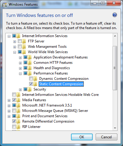The width and height of the screenshot is (123, 146).
Task: Collapse the top Internet Information Services node
Action: (9, 36)
